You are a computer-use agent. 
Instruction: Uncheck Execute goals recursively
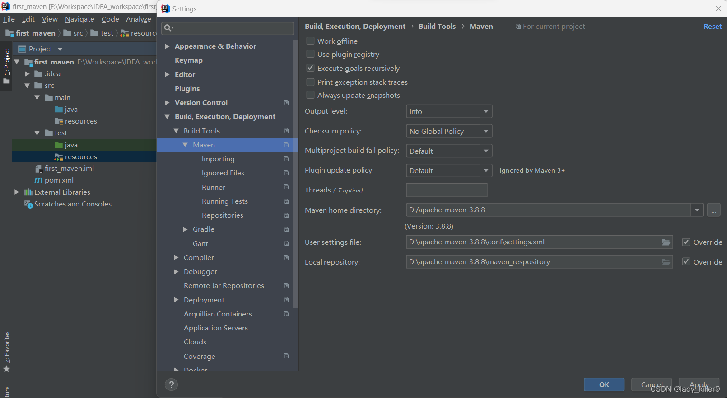(x=310, y=68)
